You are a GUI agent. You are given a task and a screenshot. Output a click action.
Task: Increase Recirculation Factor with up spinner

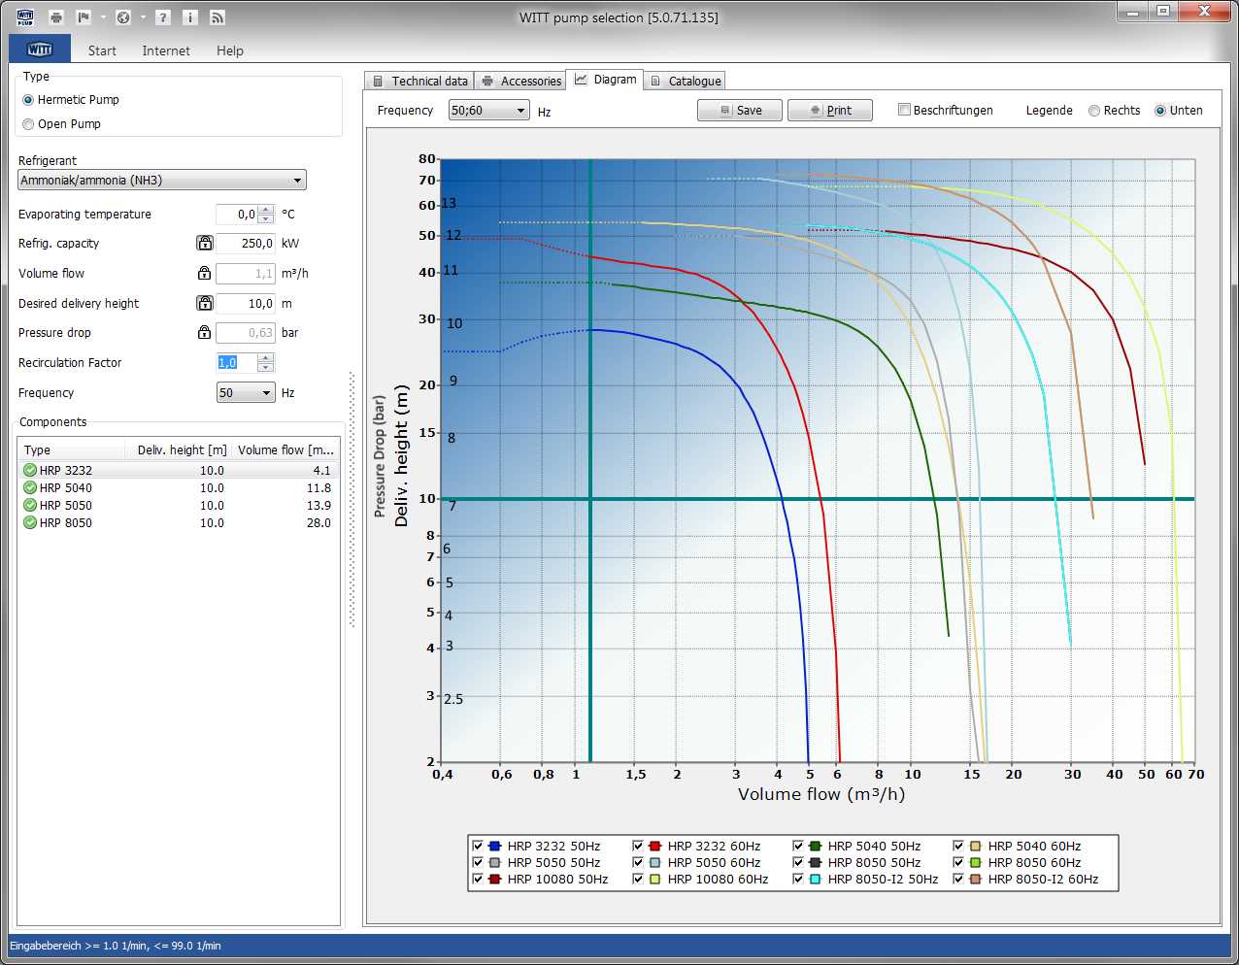click(x=266, y=358)
